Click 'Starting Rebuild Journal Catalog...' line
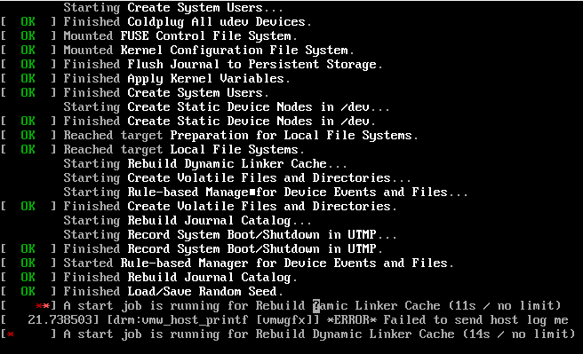The height and width of the screenshot is (354, 583). [188, 220]
